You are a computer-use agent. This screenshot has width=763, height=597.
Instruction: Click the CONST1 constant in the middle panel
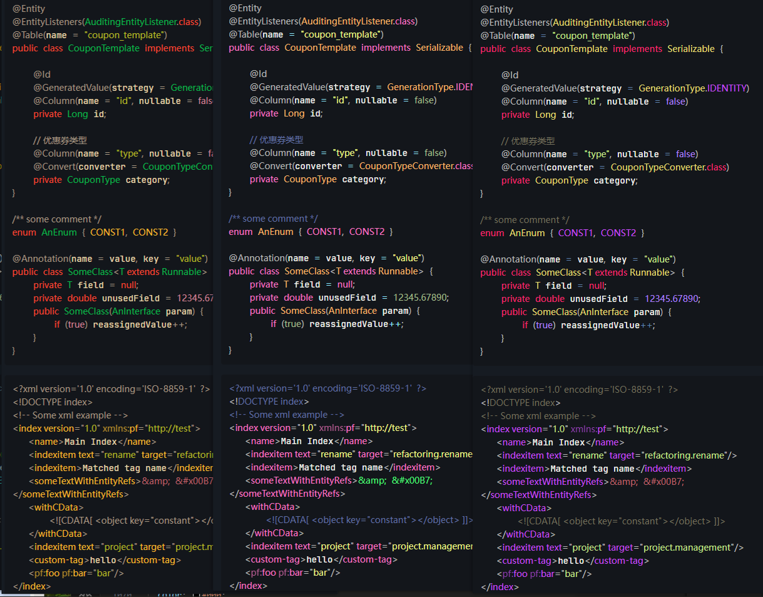324,232
